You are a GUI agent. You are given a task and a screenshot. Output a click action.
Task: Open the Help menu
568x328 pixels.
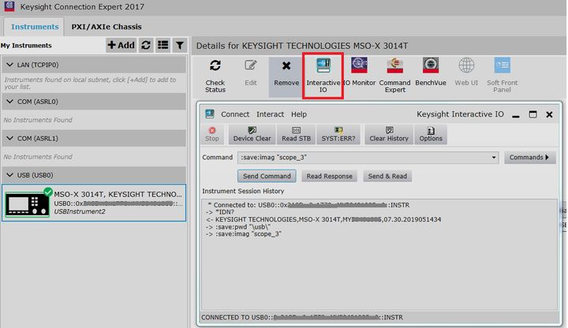point(299,114)
